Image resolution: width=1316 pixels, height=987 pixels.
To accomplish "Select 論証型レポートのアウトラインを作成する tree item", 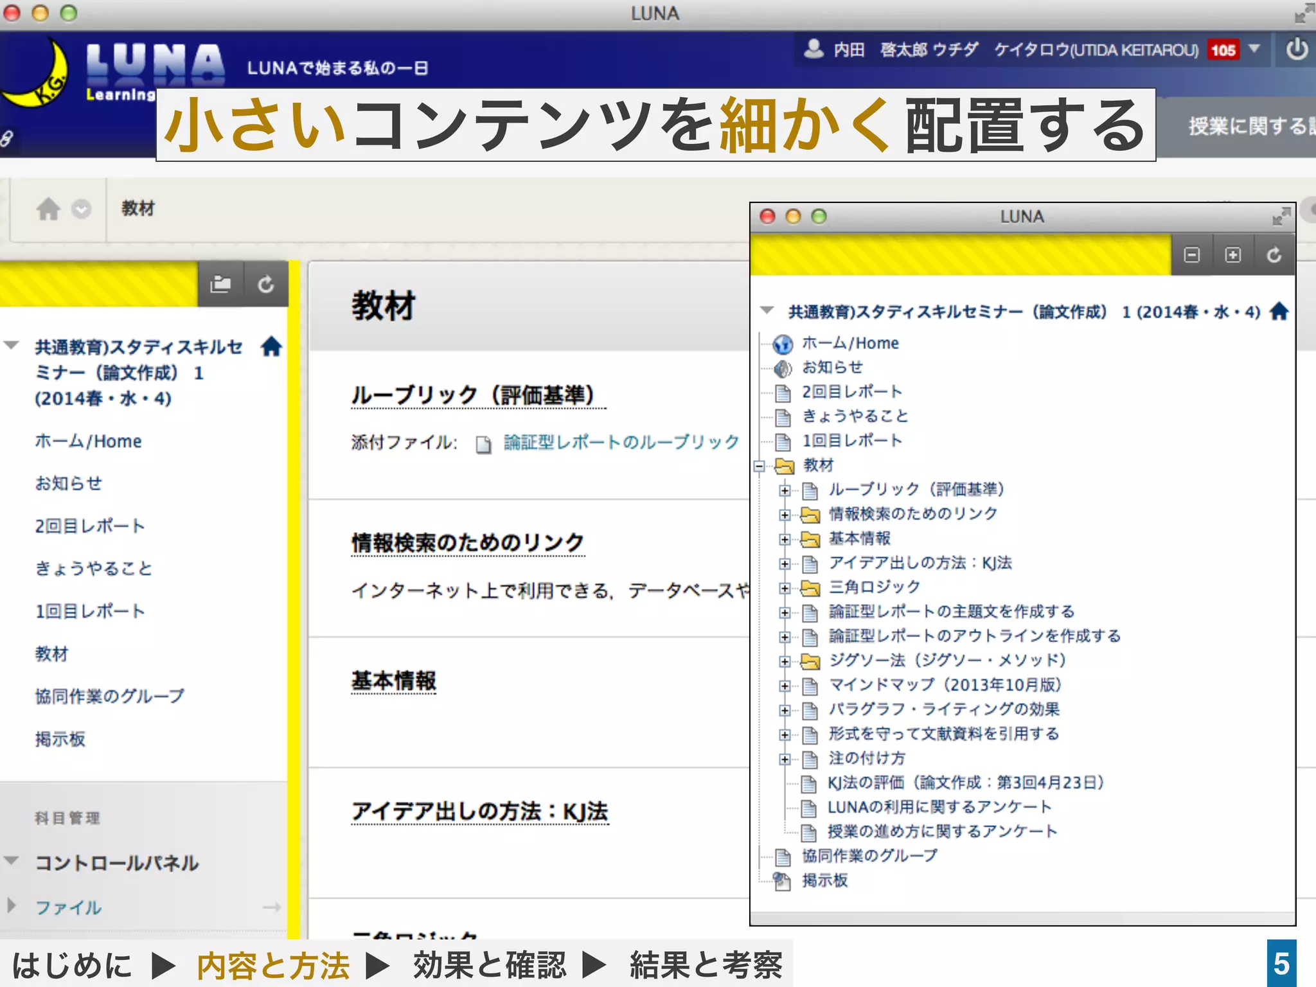I will pyautogui.click(x=975, y=636).
